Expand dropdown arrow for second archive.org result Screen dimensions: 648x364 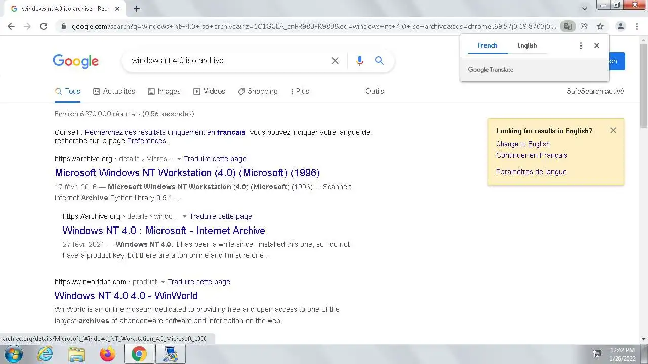click(184, 217)
